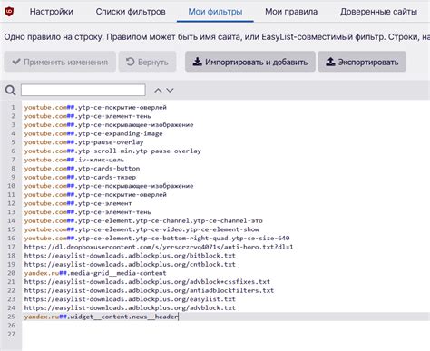Click the bitblock.txt URL line
Viewport: 430px width, 351px height.
click(130, 256)
